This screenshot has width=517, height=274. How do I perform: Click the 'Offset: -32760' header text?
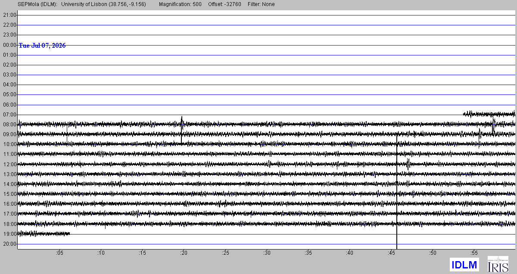tap(224, 4)
